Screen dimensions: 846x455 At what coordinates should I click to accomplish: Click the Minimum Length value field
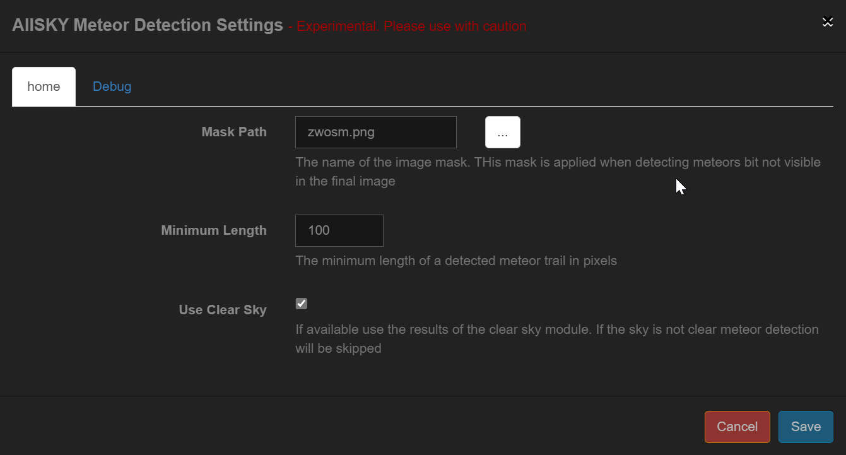pos(339,230)
